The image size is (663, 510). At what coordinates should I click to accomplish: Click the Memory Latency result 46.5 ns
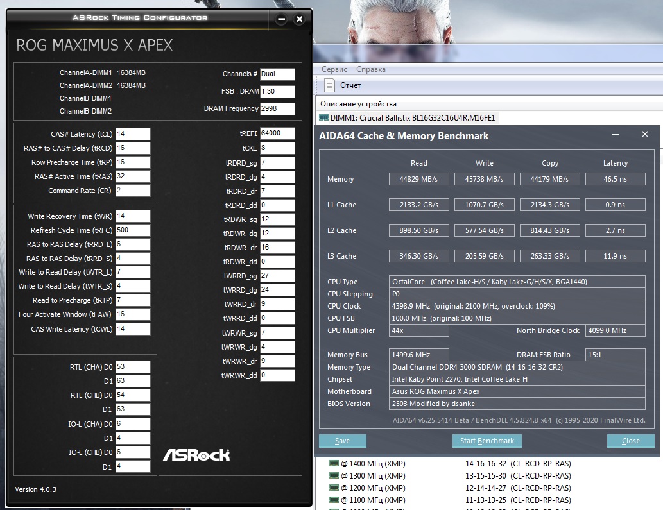pos(616,179)
